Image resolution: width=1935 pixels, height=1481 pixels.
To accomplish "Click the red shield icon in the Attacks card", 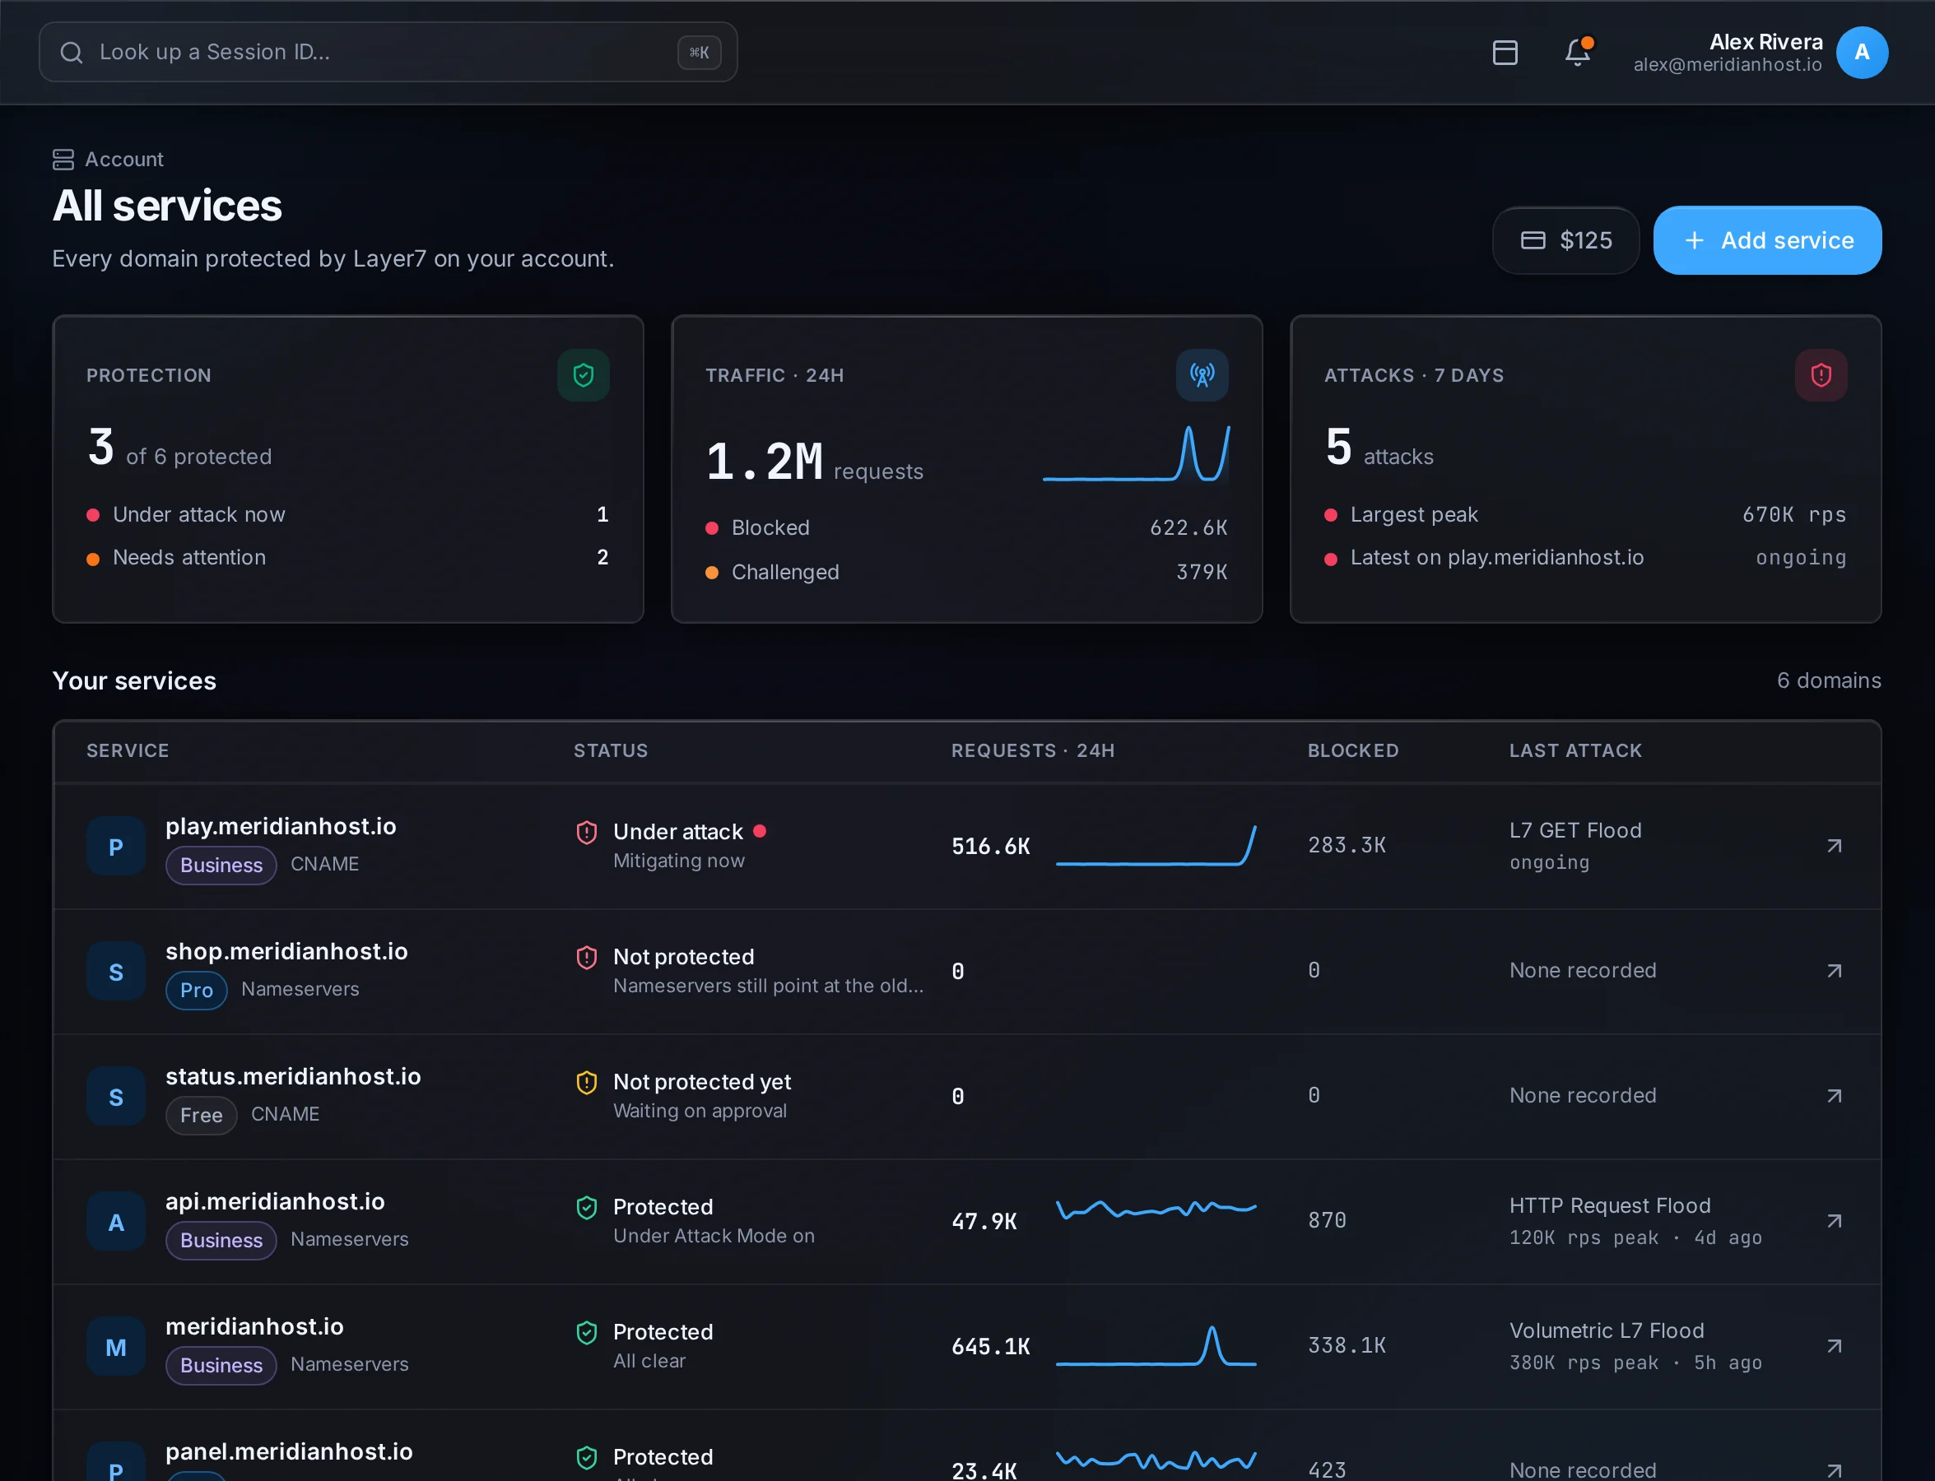I will tap(1821, 375).
